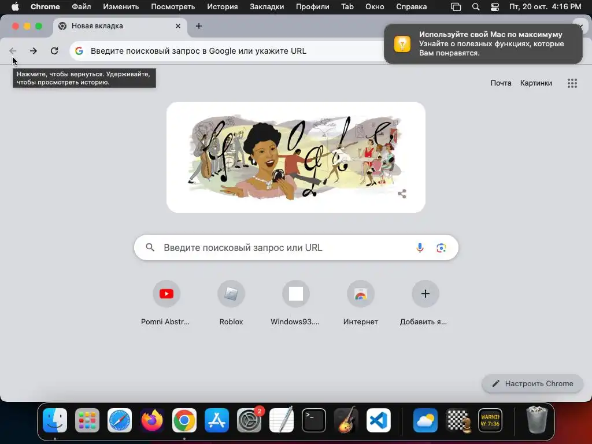
Task: Close the Новая вкладка tab
Action: 178,26
